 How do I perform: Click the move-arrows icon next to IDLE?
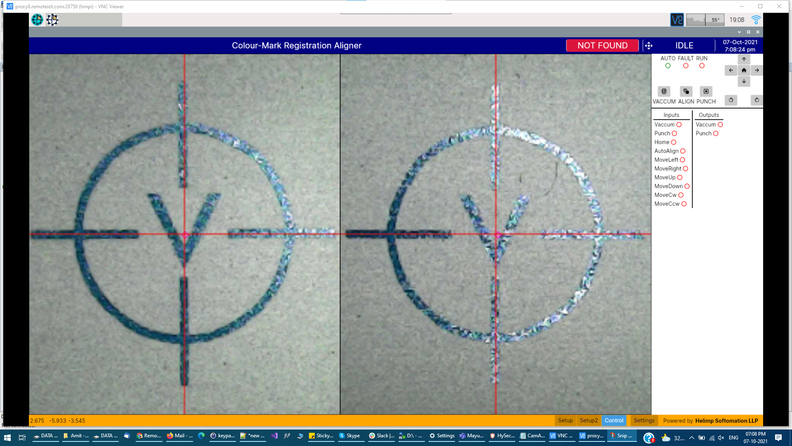pos(649,46)
